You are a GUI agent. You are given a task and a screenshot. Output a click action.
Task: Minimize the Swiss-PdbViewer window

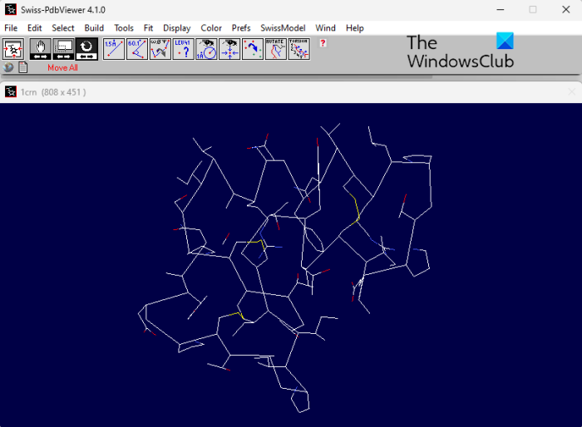501,10
